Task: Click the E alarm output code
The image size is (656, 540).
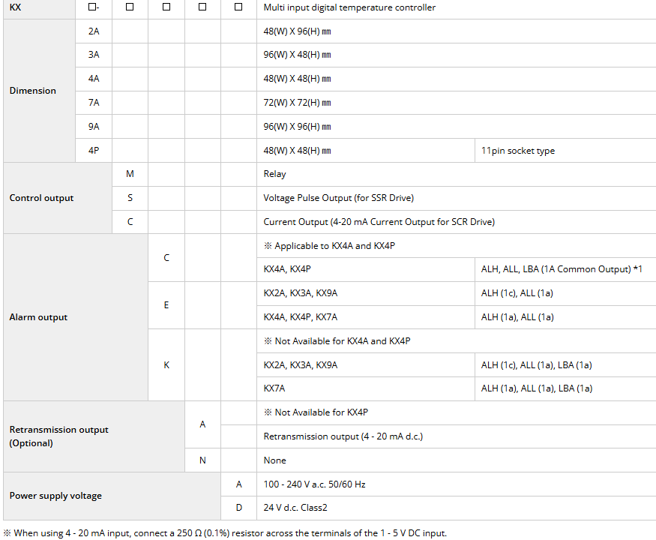Action: click(x=166, y=305)
